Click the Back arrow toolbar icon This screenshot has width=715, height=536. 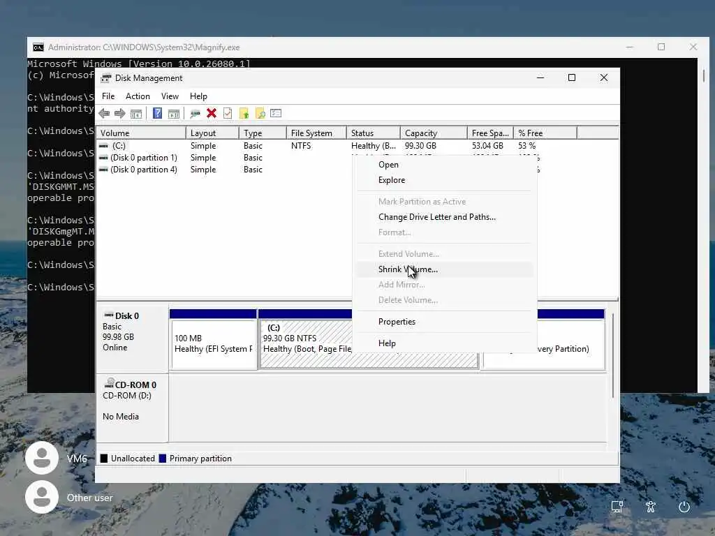click(104, 114)
